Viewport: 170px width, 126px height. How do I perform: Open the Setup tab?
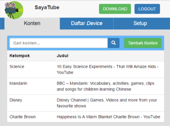(140, 24)
